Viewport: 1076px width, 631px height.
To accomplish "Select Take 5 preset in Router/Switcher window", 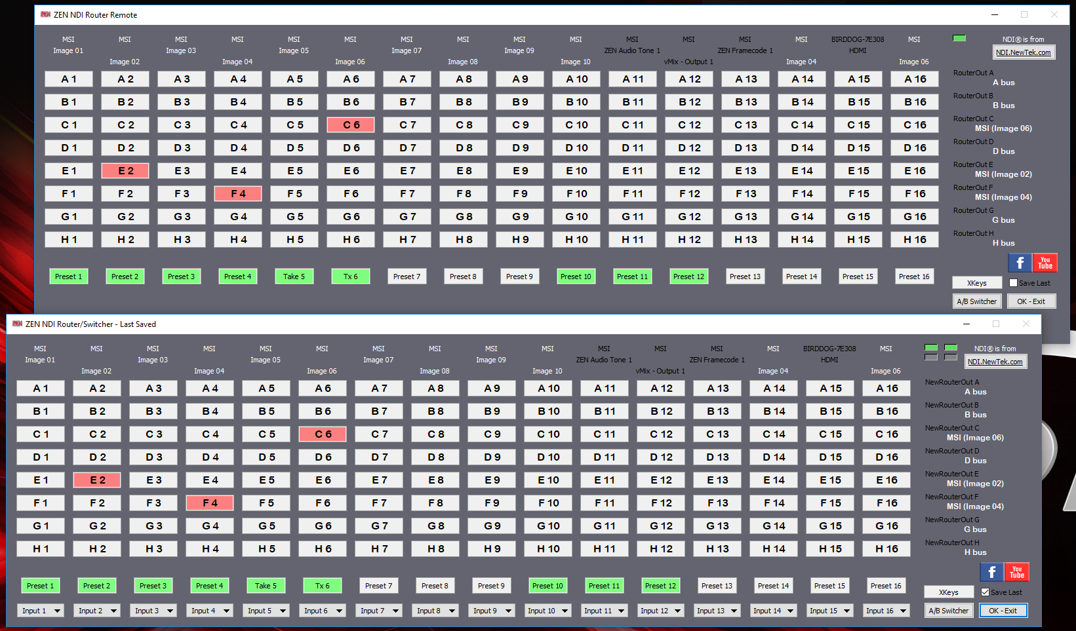I will 266,586.
